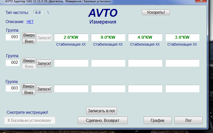Decrease group 003 with Вниз
This screenshot has width=213, height=133.
[29, 92]
